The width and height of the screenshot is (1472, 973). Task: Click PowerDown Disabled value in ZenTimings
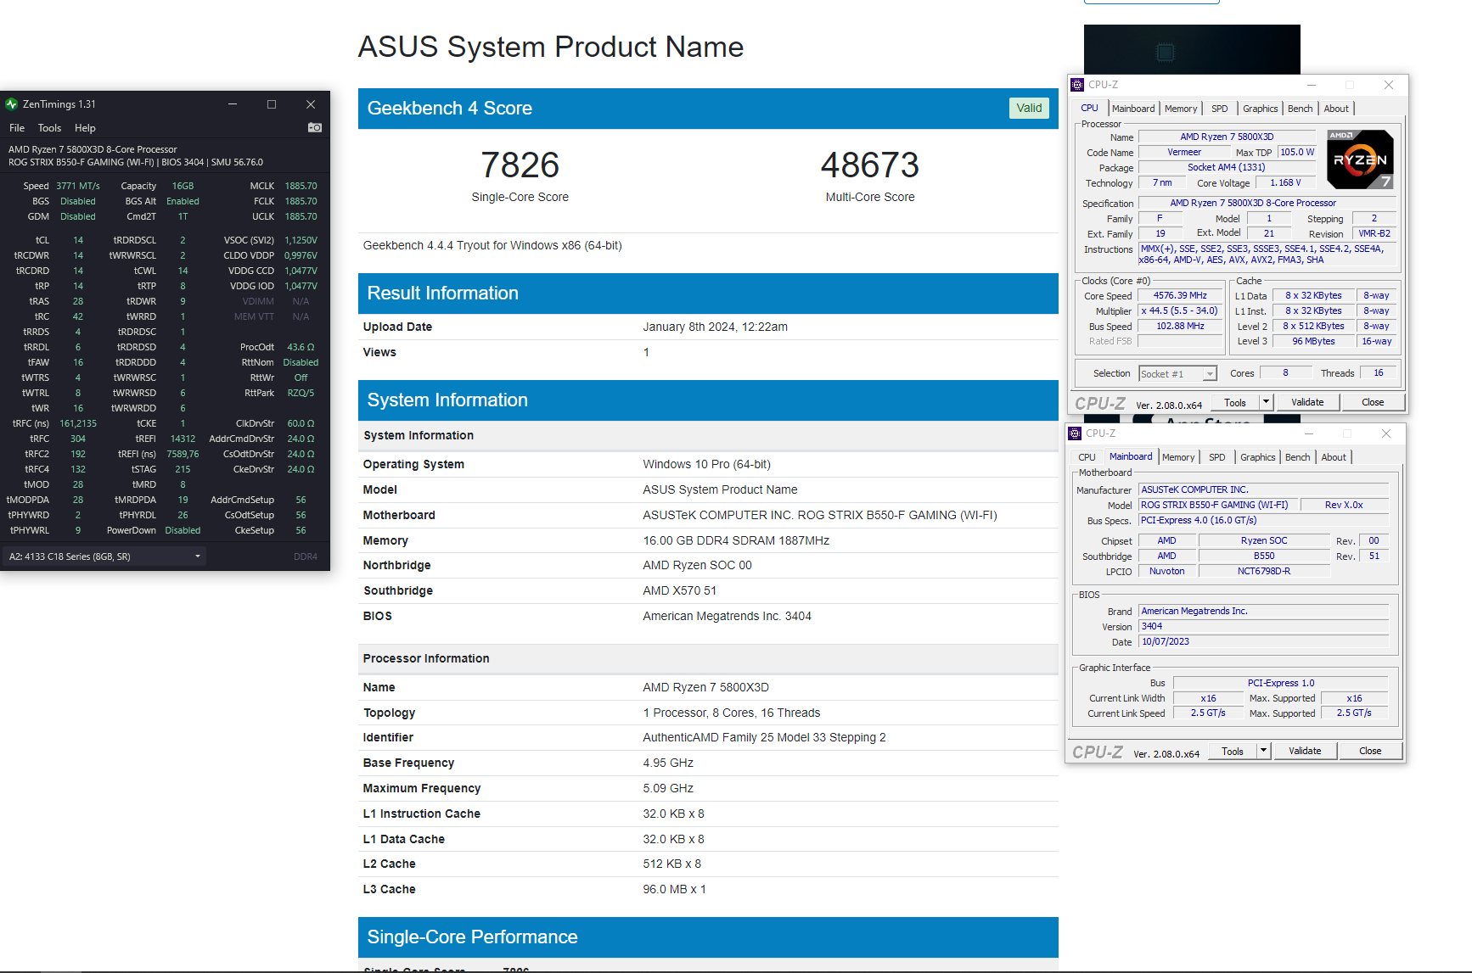click(x=183, y=530)
